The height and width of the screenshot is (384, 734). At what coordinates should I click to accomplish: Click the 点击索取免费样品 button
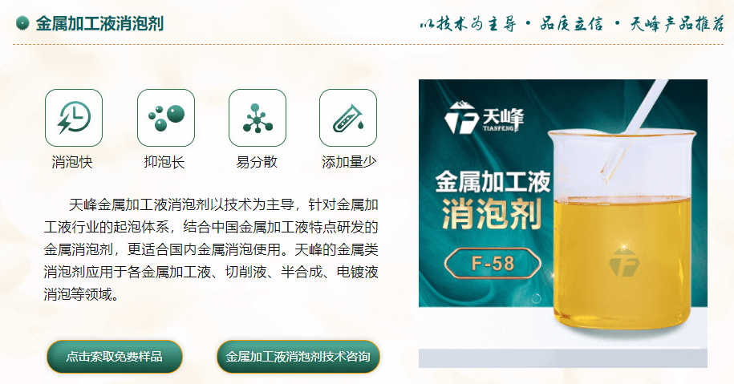[x=114, y=357]
